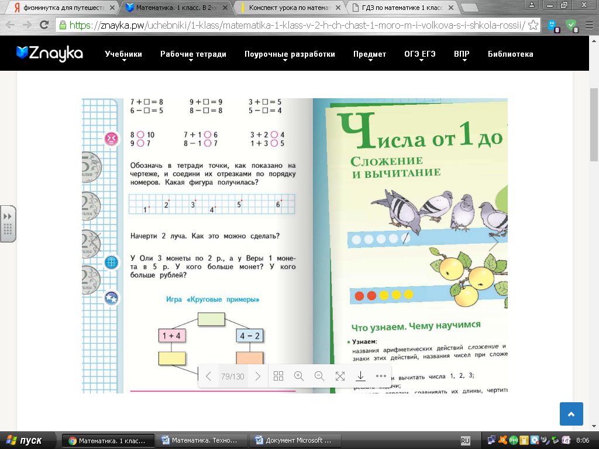Open the ВПР dropdown menu
Screen dimensions: 599x449
(462, 54)
